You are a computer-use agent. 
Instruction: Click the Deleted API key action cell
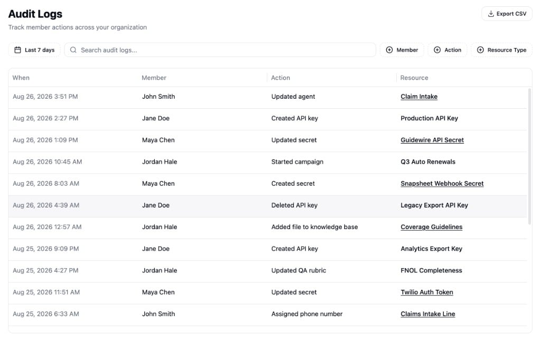[x=294, y=205]
